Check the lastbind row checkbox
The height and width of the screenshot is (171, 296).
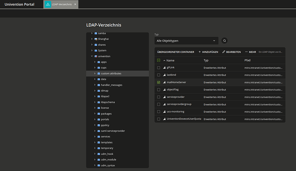159,75
